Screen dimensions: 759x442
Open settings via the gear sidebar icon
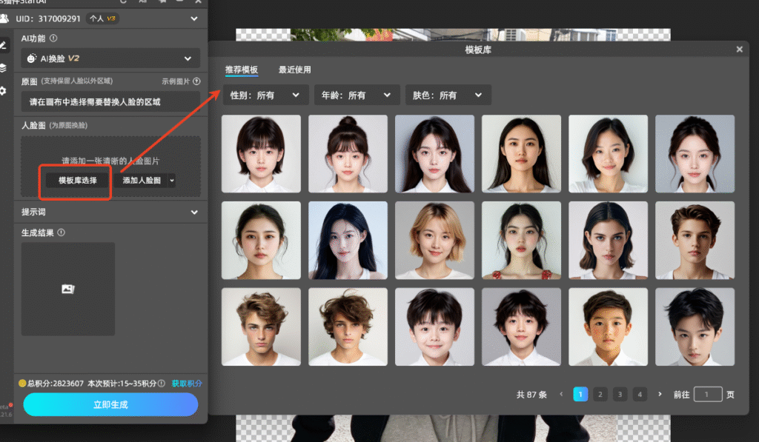click(4, 90)
